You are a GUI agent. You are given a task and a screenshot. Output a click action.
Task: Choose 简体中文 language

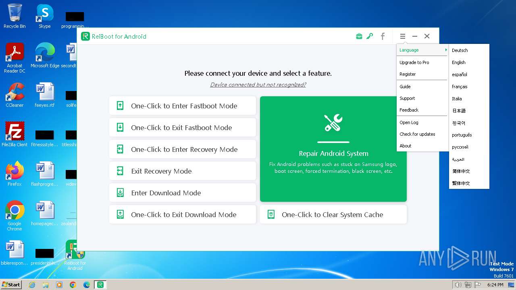[x=469, y=171]
